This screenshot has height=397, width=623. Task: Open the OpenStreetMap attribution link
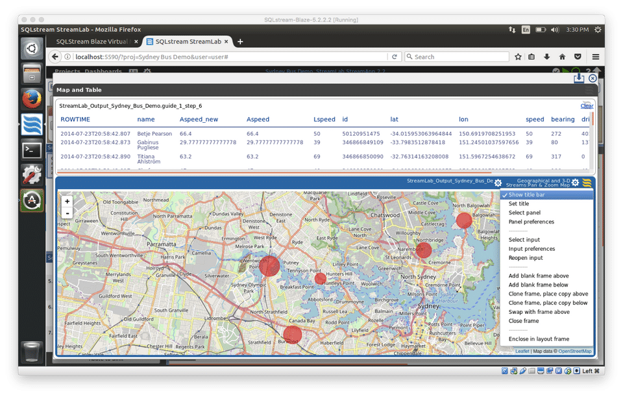[x=574, y=352]
